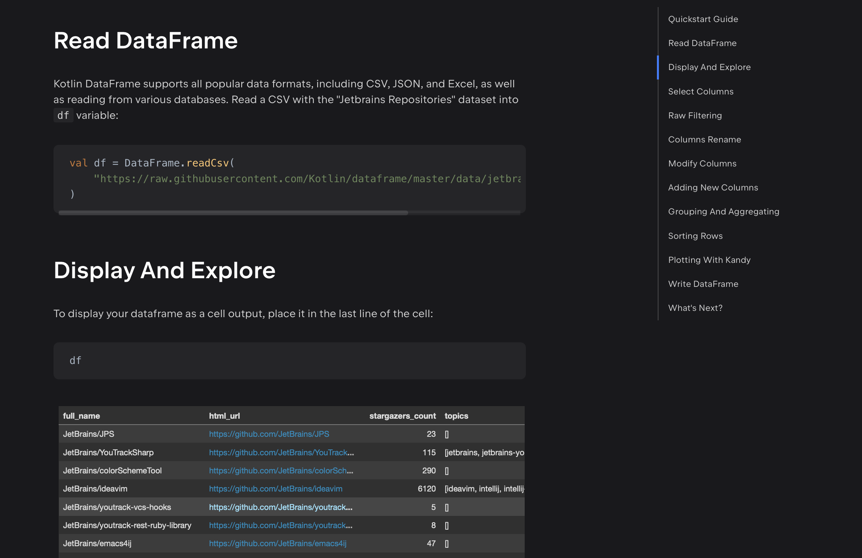This screenshot has width=862, height=558.
Task: Open the JetBrains/JPS repository link
Action: coord(269,434)
